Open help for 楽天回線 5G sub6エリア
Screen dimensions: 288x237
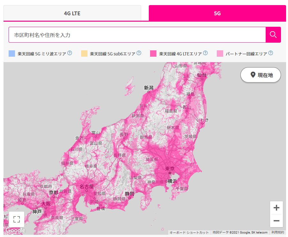139,53
